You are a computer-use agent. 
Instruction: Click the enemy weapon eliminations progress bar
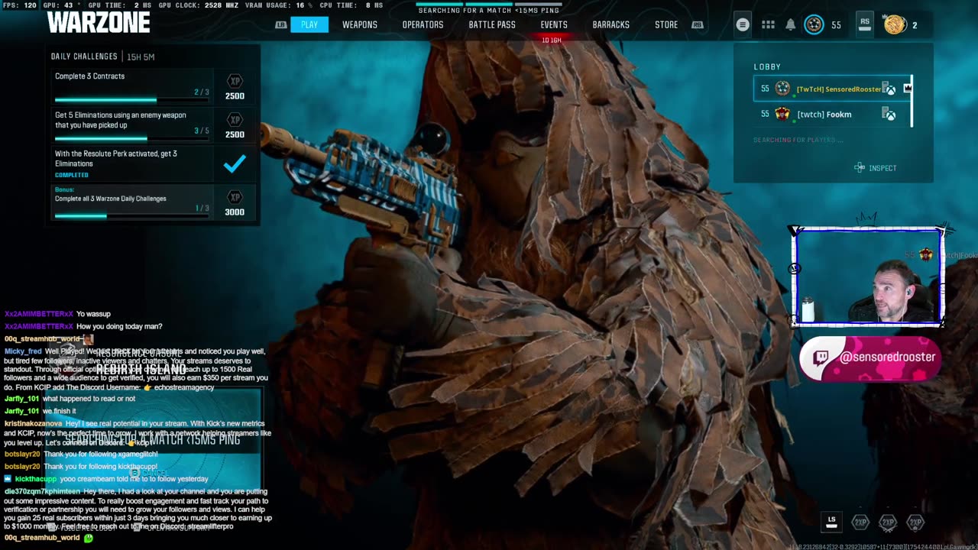pyautogui.click(x=131, y=139)
